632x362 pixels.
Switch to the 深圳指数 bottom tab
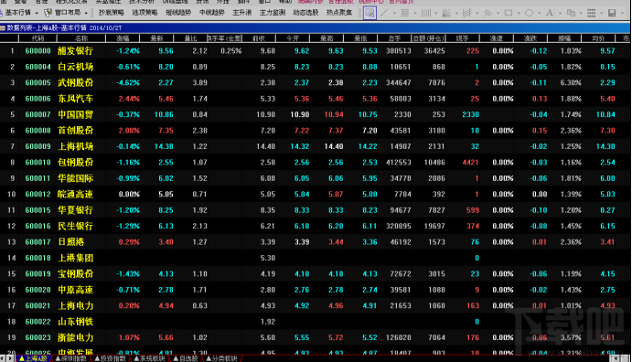click(x=71, y=358)
